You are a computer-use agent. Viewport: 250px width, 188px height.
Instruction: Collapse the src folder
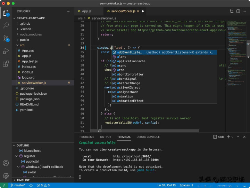point(22,45)
